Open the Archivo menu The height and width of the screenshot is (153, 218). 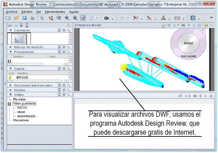[x=12, y=12]
